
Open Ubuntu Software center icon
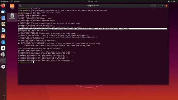[3, 36]
